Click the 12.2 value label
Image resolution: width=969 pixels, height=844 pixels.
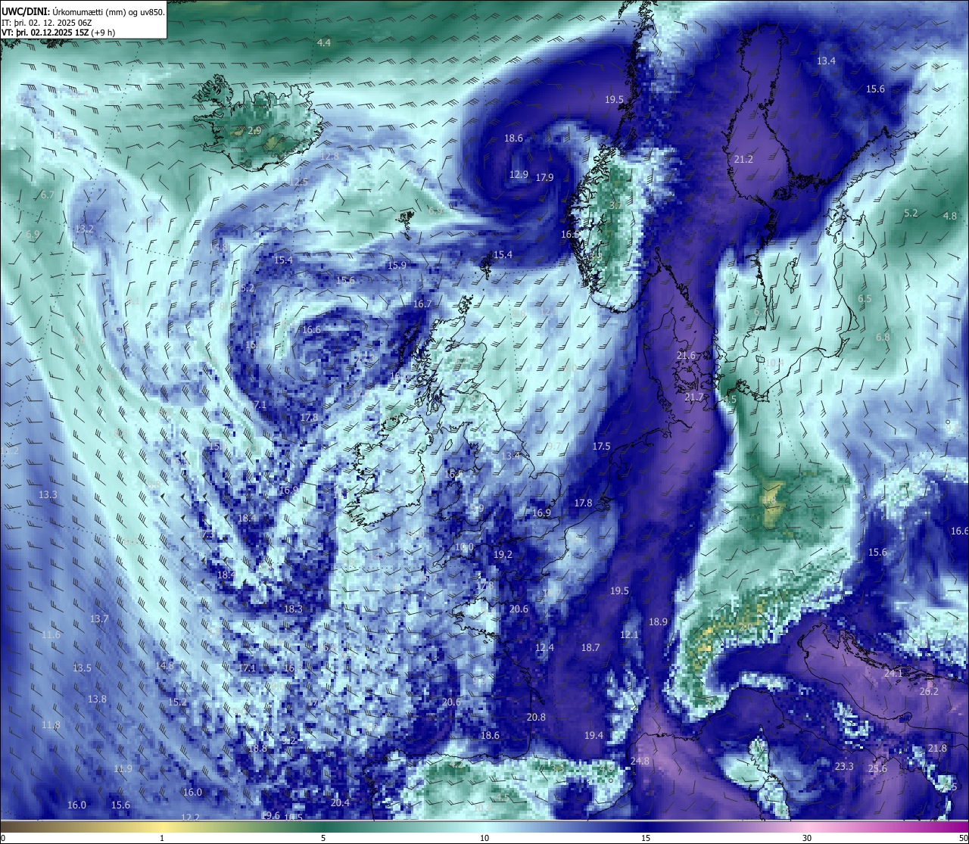[190, 818]
